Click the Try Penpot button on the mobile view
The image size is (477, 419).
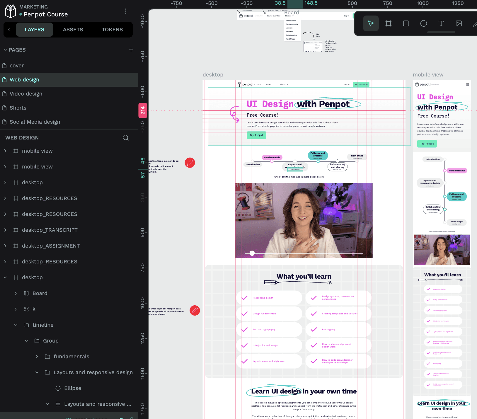[427, 144]
